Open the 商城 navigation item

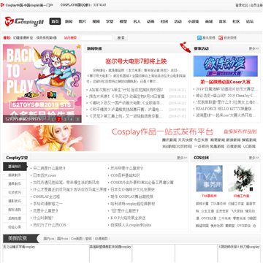(x=209, y=21)
